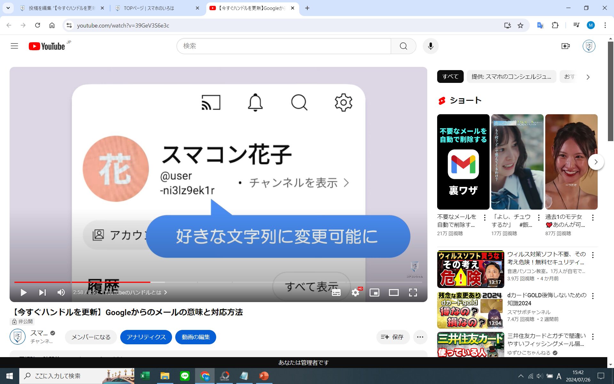Select the 提供: スマホのコンシェルジュ chip
Viewport: 614px width, 384px height.
511,76
